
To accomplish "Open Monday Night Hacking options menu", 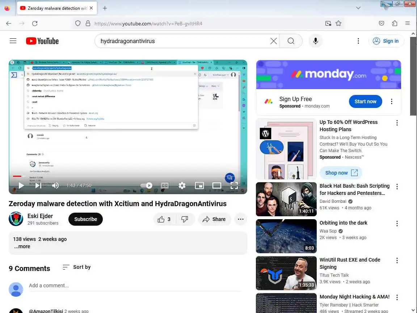I will [x=397, y=297].
